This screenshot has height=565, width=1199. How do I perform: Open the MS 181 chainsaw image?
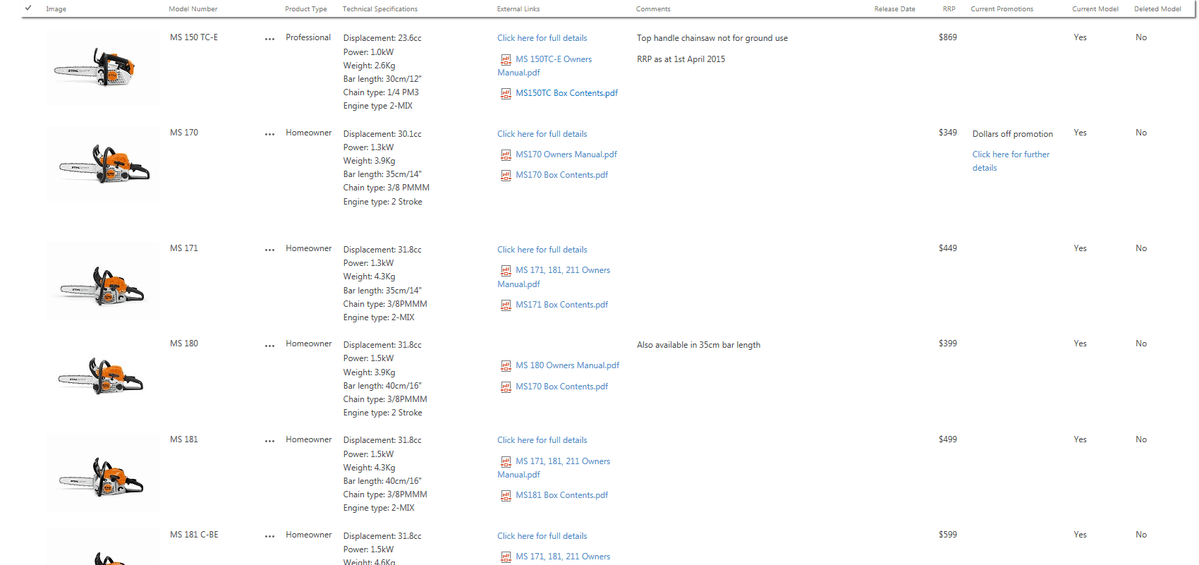coord(103,472)
